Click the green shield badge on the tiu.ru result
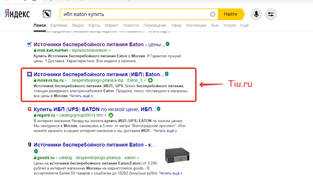313x180 pixels. pyautogui.click(x=167, y=74)
